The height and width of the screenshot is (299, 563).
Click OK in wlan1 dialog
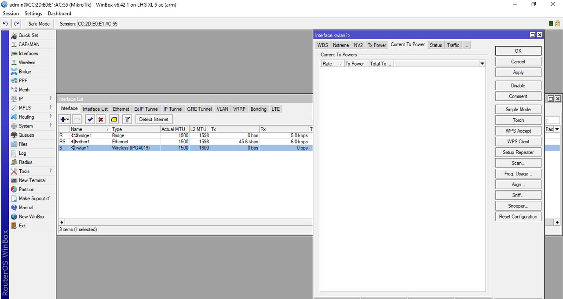518,51
